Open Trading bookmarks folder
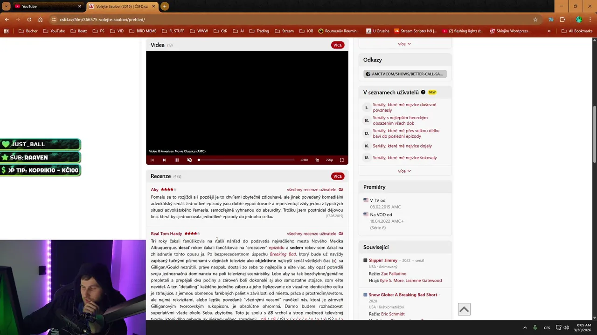 pos(259,31)
